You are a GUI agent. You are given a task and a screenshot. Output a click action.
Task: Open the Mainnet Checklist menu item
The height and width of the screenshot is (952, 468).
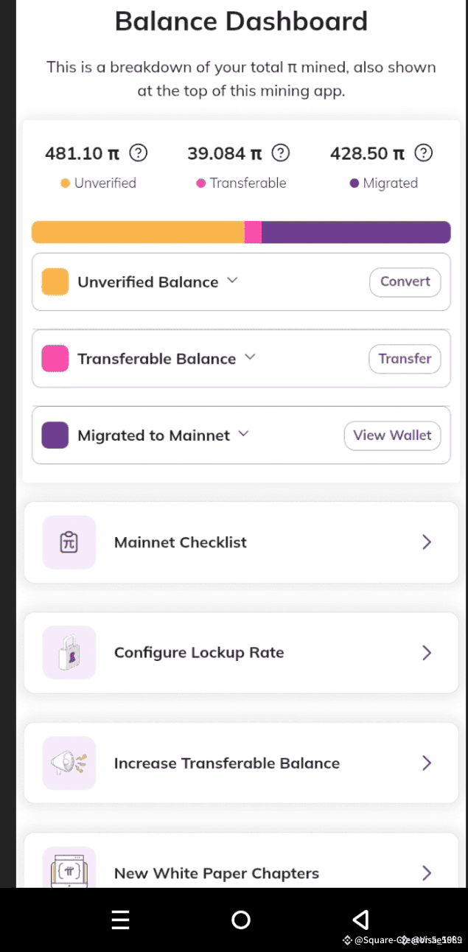241,542
